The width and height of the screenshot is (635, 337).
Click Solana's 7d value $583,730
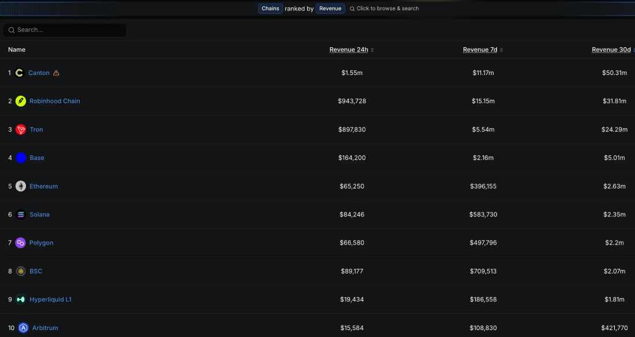tap(483, 215)
